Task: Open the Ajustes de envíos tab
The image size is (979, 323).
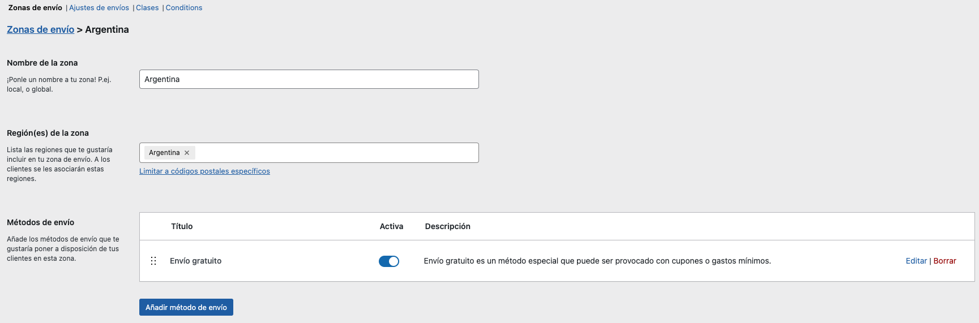Action: pyautogui.click(x=99, y=8)
